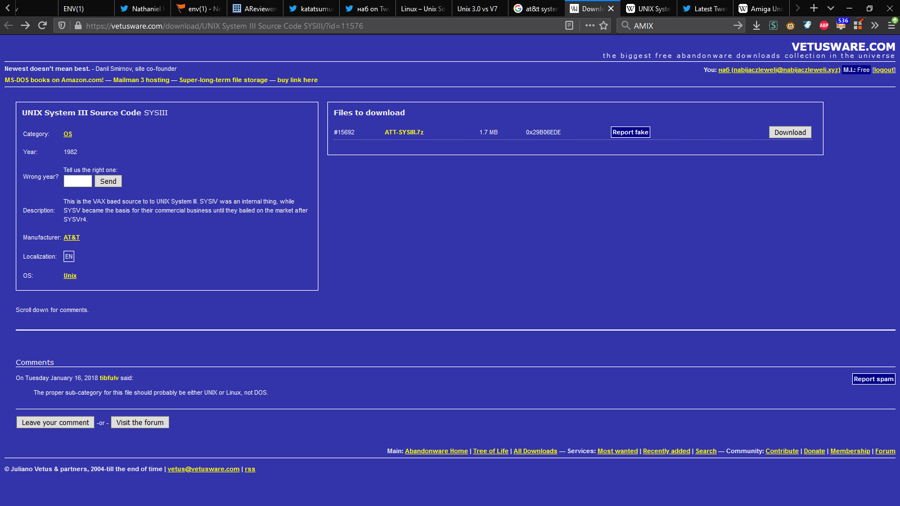The width and height of the screenshot is (900, 506).
Task: Open page actions three-dots menu
Action: 589,25
